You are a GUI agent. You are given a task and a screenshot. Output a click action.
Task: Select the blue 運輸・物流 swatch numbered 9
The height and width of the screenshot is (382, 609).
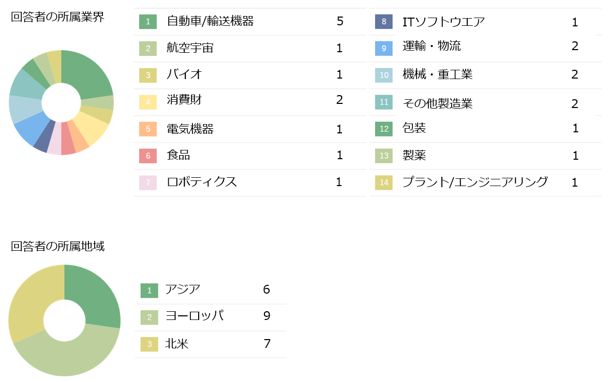click(x=384, y=49)
